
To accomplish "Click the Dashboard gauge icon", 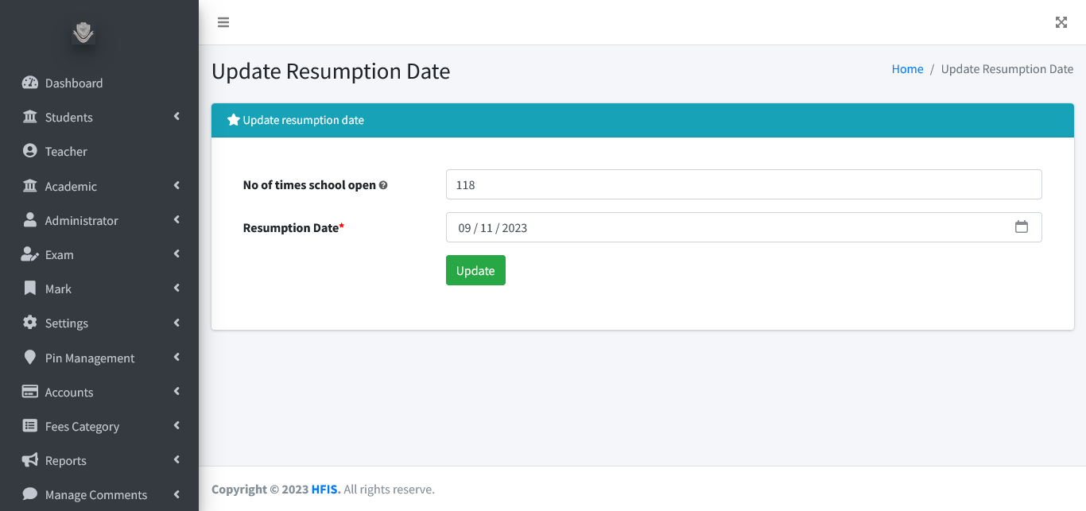I will [x=30, y=83].
